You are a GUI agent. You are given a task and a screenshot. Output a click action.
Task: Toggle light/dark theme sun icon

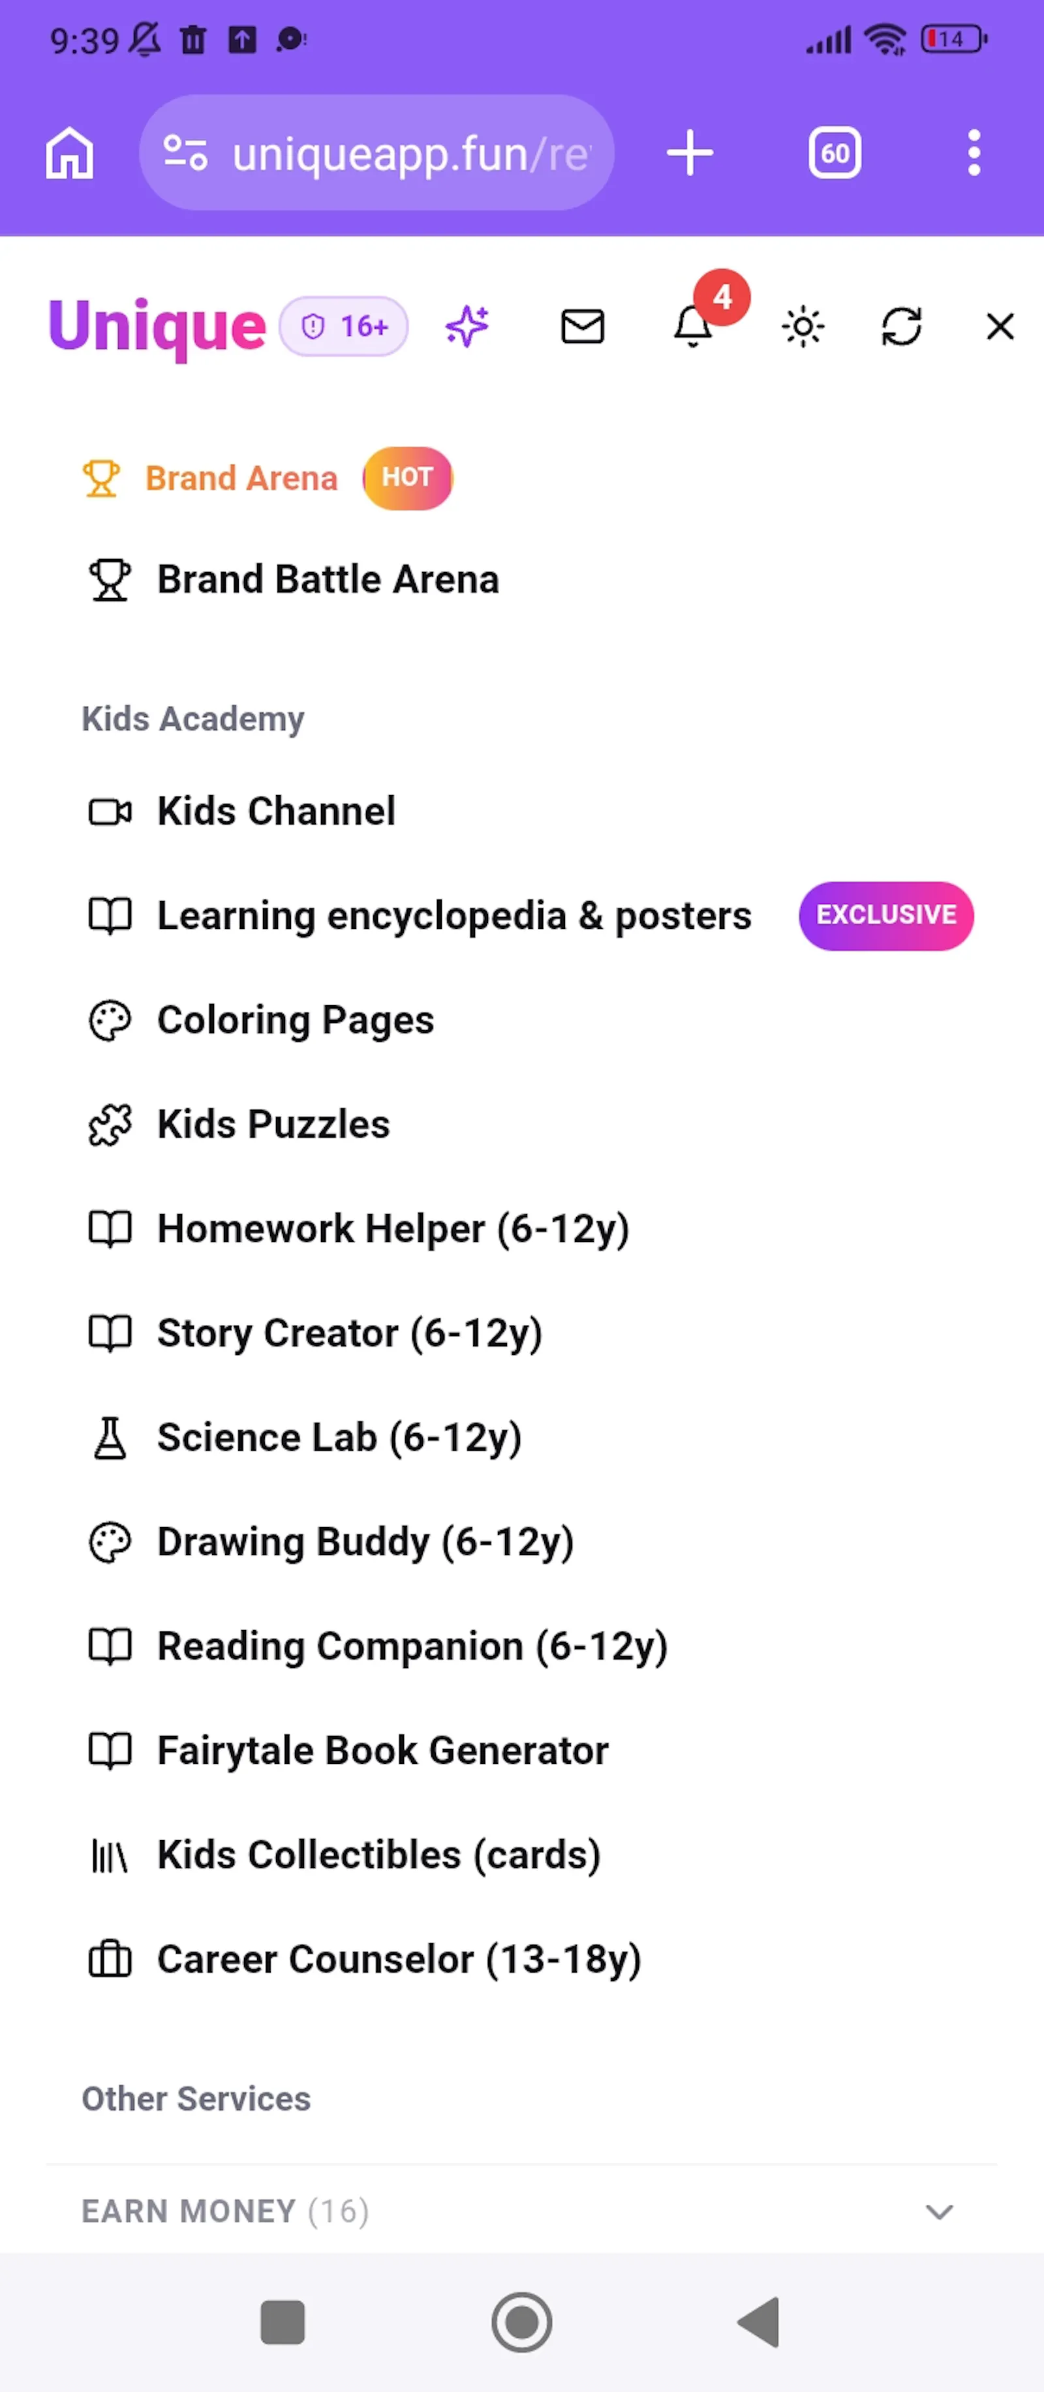point(803,327)
